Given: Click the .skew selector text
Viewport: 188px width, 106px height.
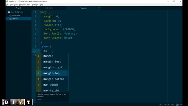Looking at the screenshot, I should [x=44, y=47].
